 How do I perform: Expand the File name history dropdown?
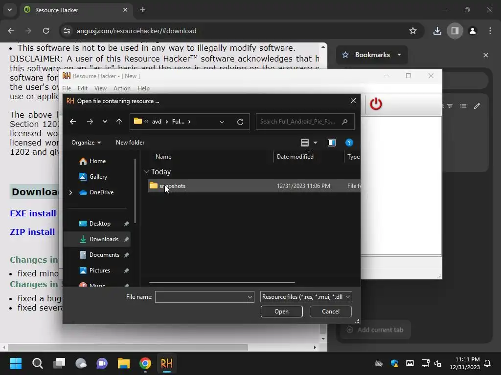(x=250, y=297)
